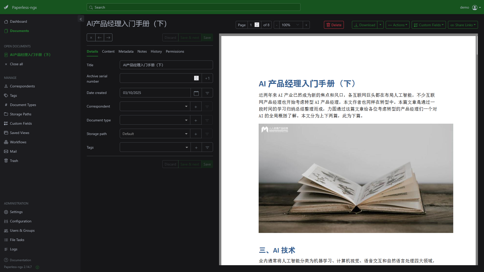The width and height of the screenshot is (484, 272).
Task: Open Custom Fields management in sidebar
Action: click(40, 123)
